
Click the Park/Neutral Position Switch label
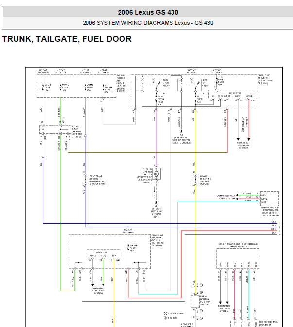(x=206, y=300)
